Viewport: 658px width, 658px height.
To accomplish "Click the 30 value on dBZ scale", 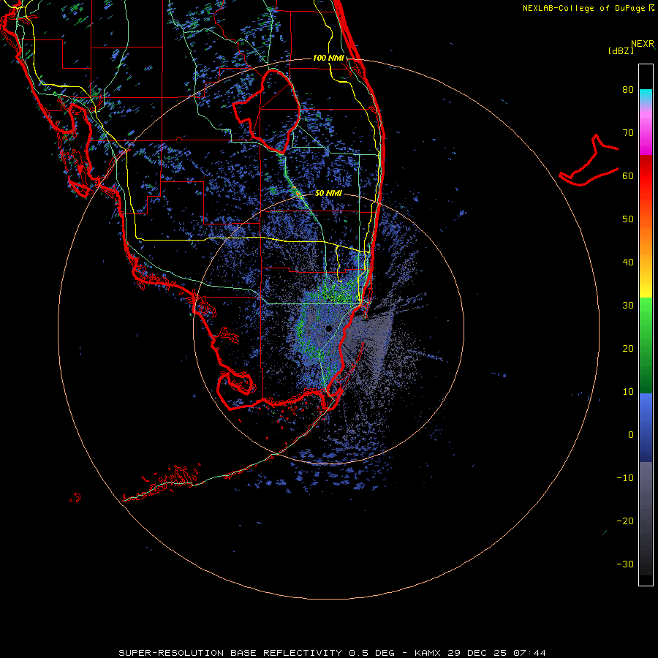I will [x=628, y=306].
